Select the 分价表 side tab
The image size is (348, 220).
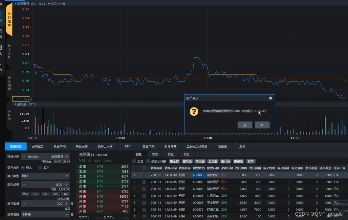9,115
